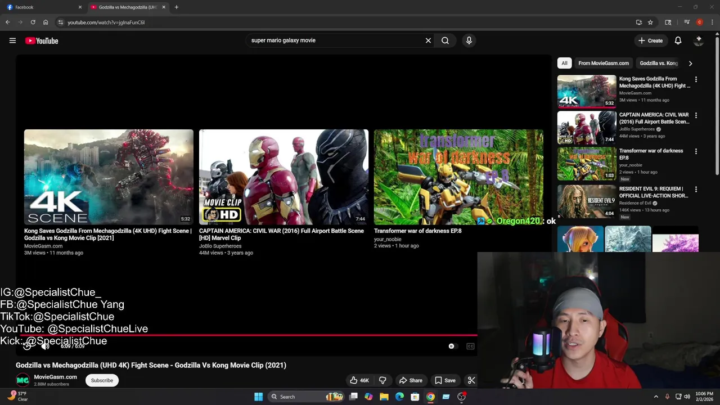Image resolution: width=720 pixels, height=405 pixels.
Task: Run the search with the magnifier button
Action: [x=445, y=40]
